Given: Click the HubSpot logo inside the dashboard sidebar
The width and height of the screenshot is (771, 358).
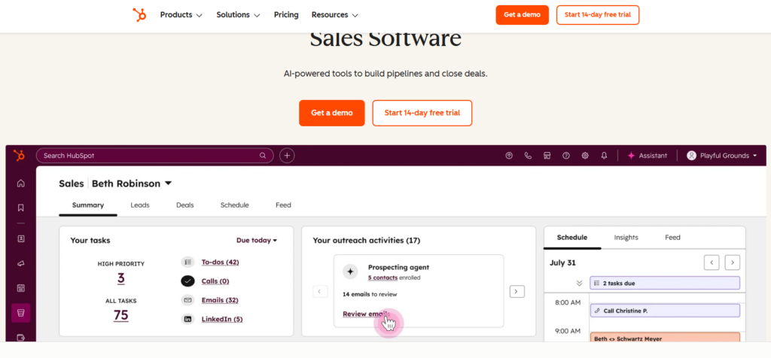Looking at the screenshot, I should click(19, 156).
